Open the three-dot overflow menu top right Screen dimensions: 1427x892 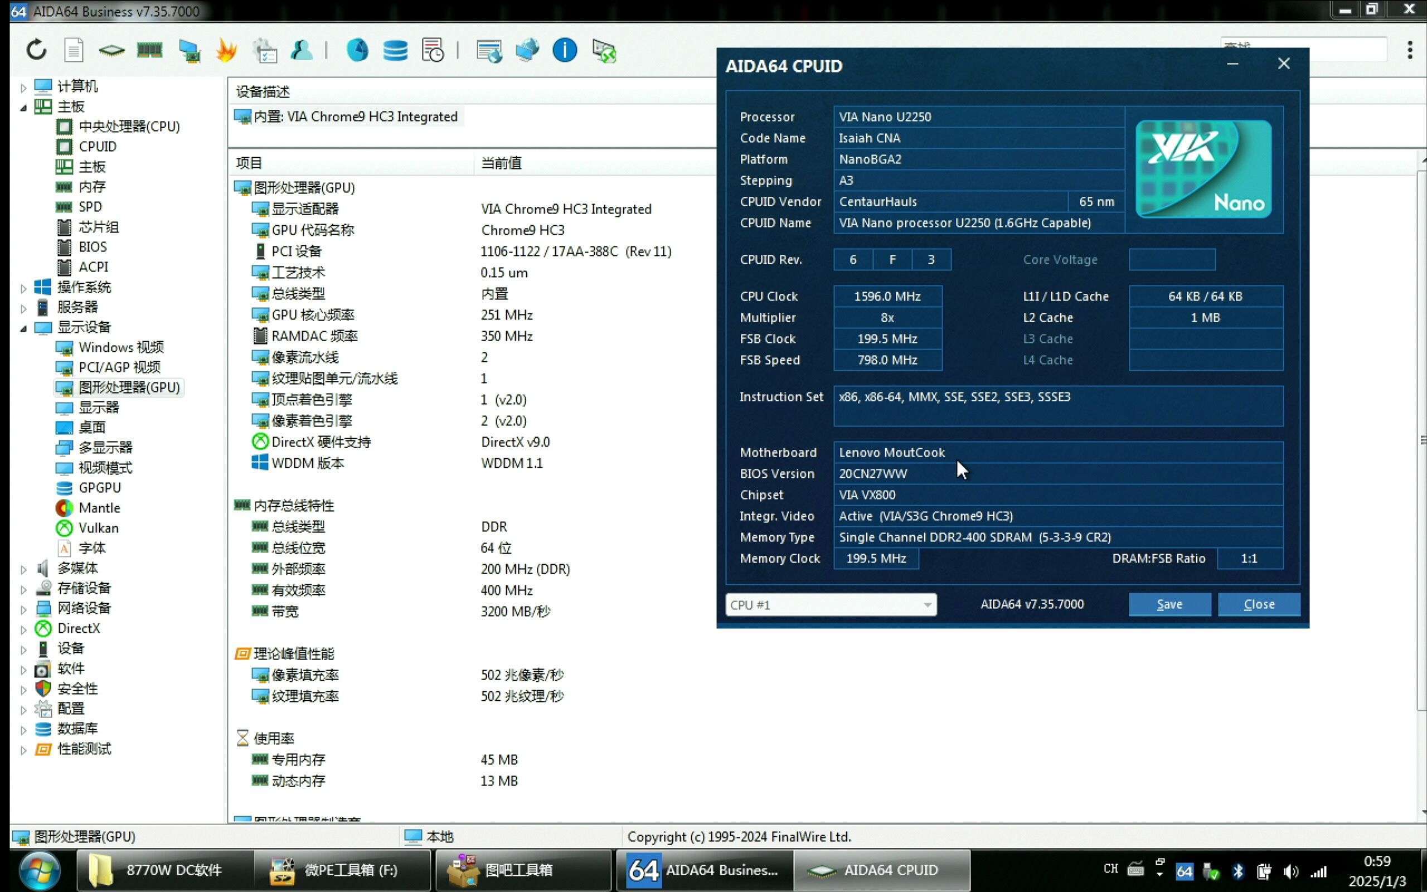pyautogui.click(x=1410, y=50)
